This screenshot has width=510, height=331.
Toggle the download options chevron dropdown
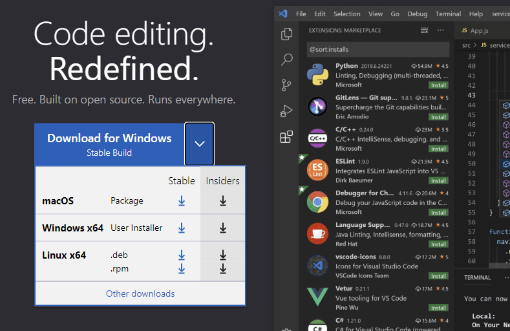(x=199, y=144)
